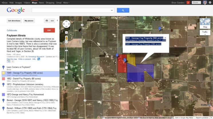Click the red notifications badge
213x119 pixels.
[x=188, y=3]
